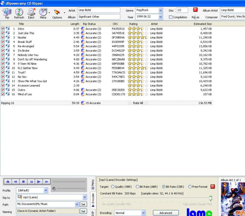The width and height of the screenshot is (245, 216).
Task: Click the Album text field
Action: (99, 17)
